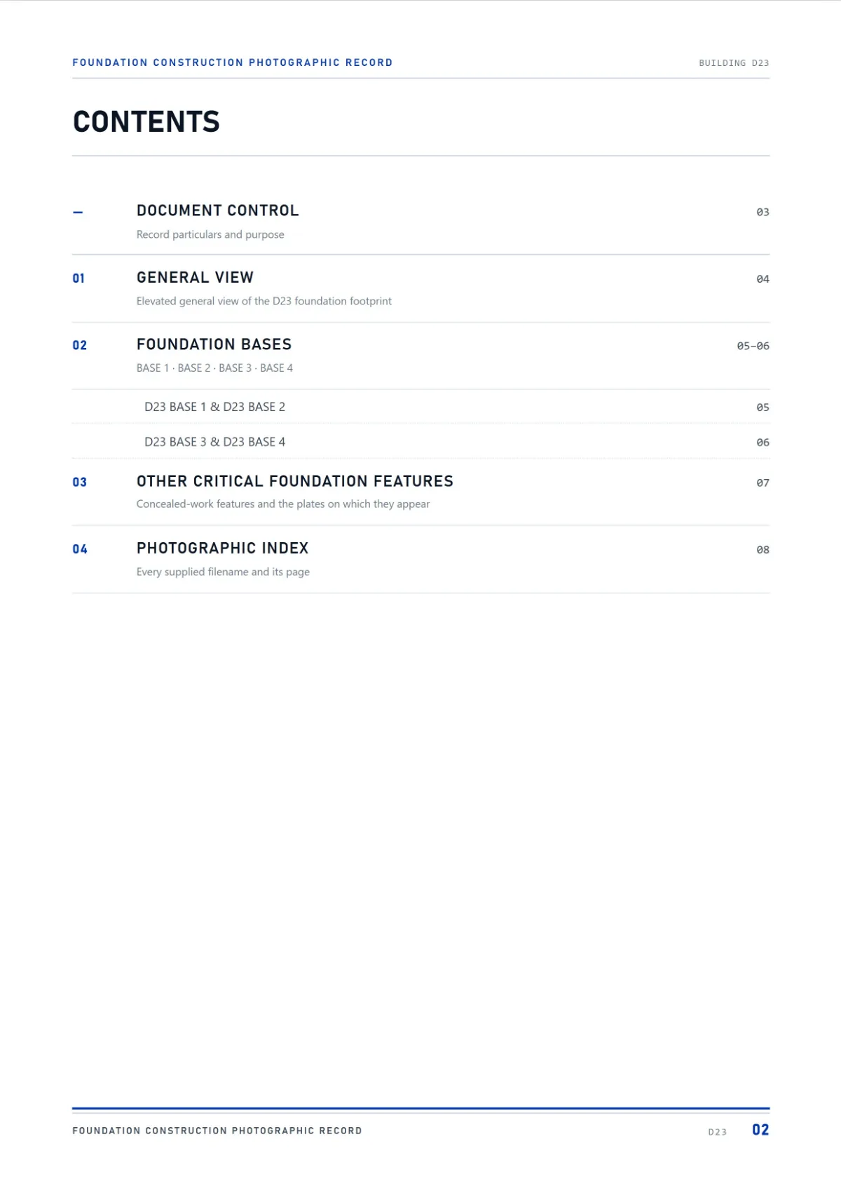Jump to the Foundation Bases section
This screenshot has height=1191, width=841.
point(214,344)
